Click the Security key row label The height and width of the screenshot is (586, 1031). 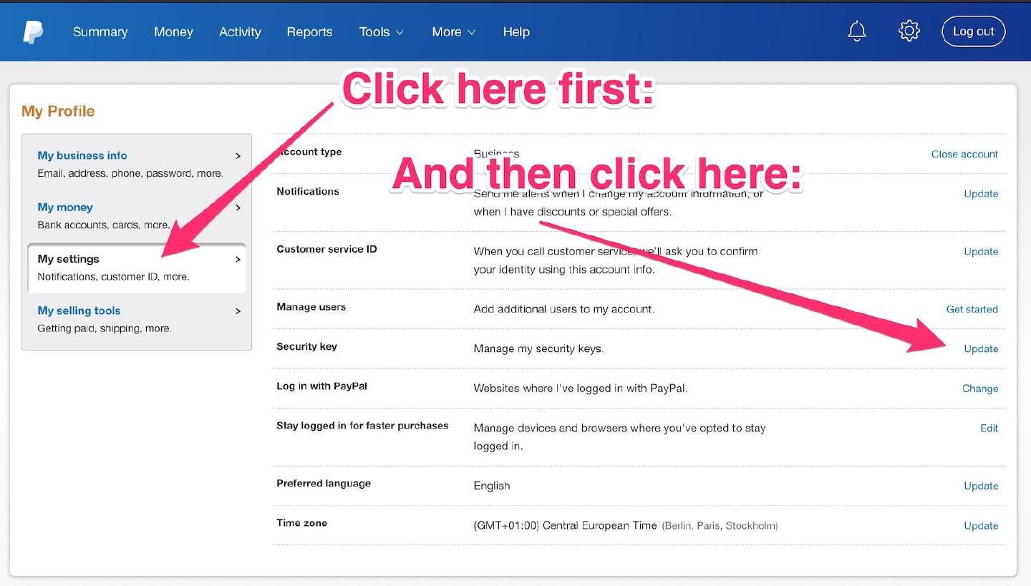point(306,346)
